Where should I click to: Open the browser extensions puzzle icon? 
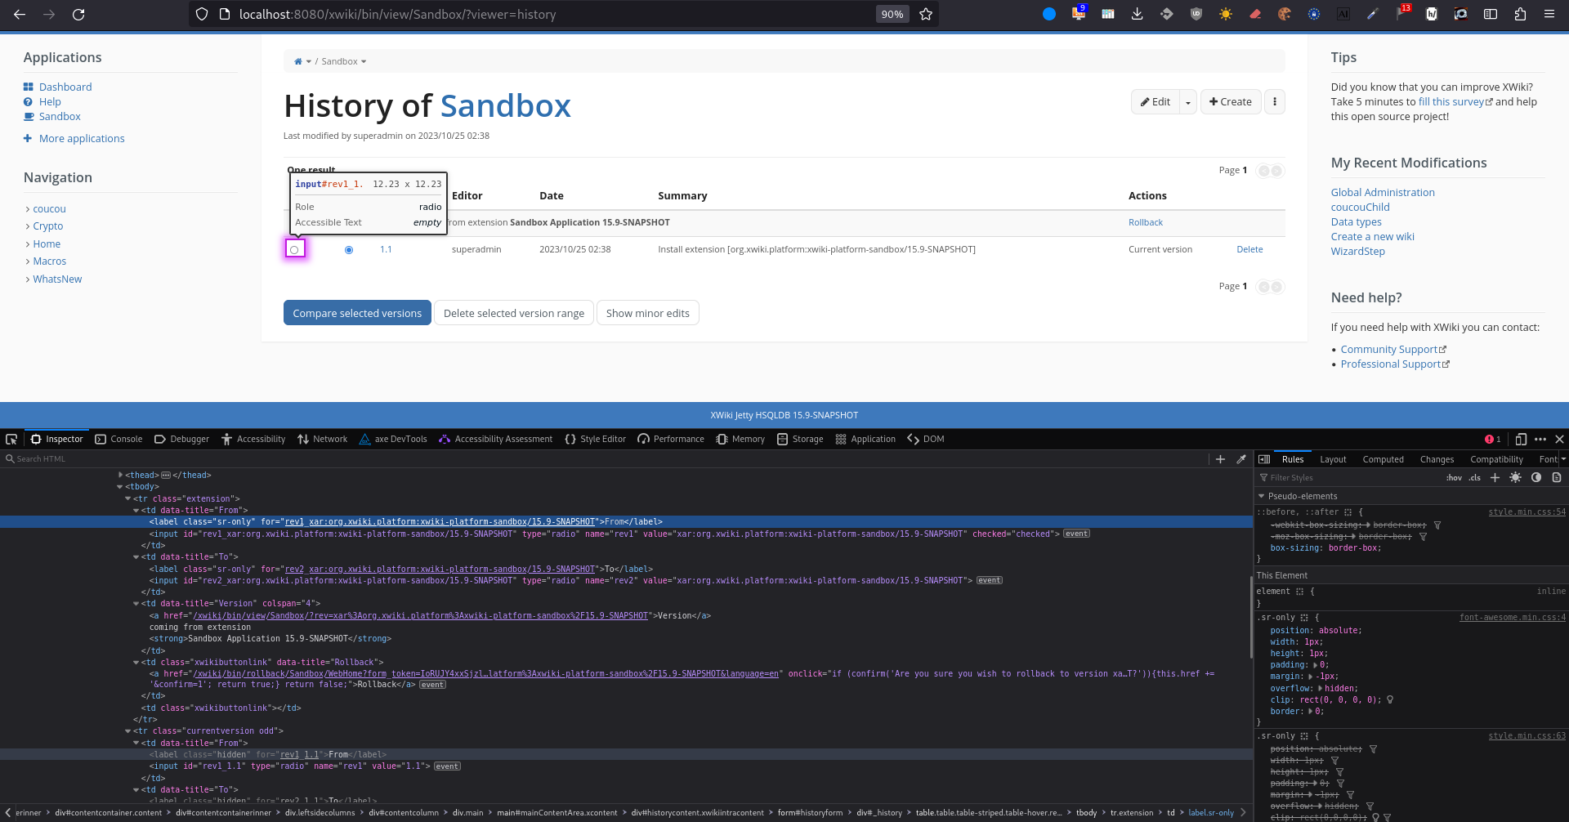pos(1520,14)
